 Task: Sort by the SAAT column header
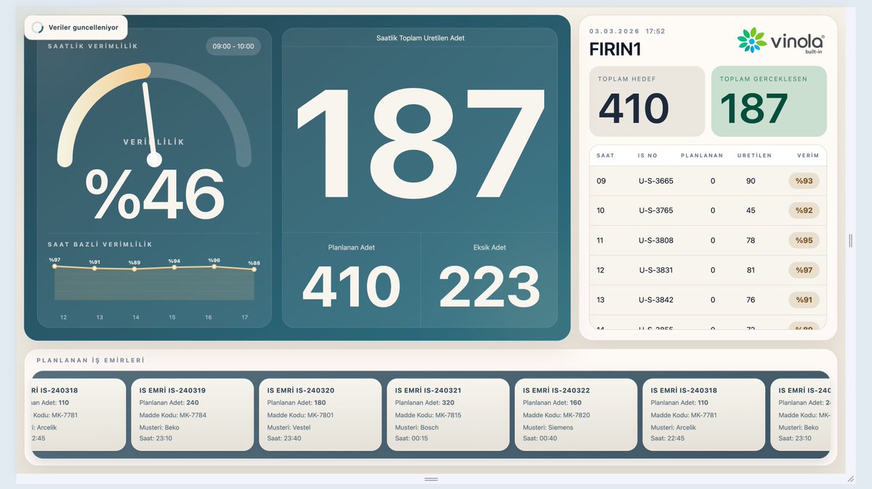click(x=605, y=155)
